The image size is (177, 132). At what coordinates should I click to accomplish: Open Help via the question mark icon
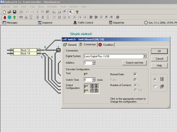click(77, 12)
